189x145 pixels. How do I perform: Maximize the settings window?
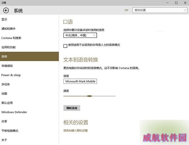coord(176,3)
